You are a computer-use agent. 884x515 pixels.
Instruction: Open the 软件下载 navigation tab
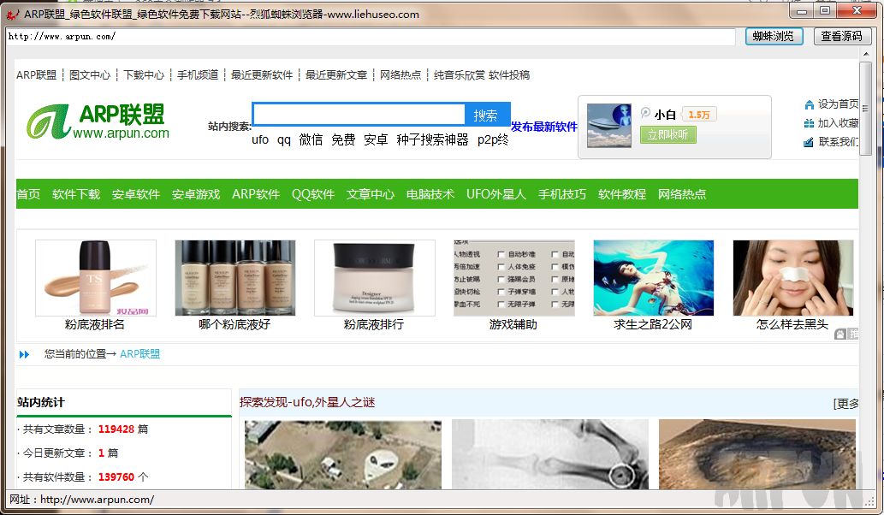(76, 194)
